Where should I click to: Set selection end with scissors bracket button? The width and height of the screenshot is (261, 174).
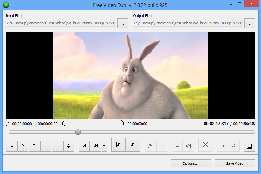133,145
